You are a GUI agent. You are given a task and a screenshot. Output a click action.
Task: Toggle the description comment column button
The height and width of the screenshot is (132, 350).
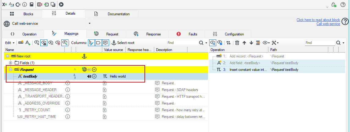coord(106,43)
